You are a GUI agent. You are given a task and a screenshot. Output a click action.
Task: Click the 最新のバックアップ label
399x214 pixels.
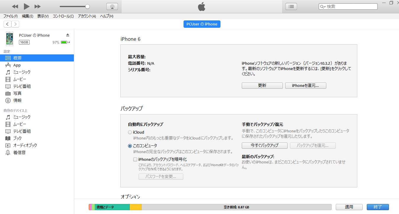point(258,156)
